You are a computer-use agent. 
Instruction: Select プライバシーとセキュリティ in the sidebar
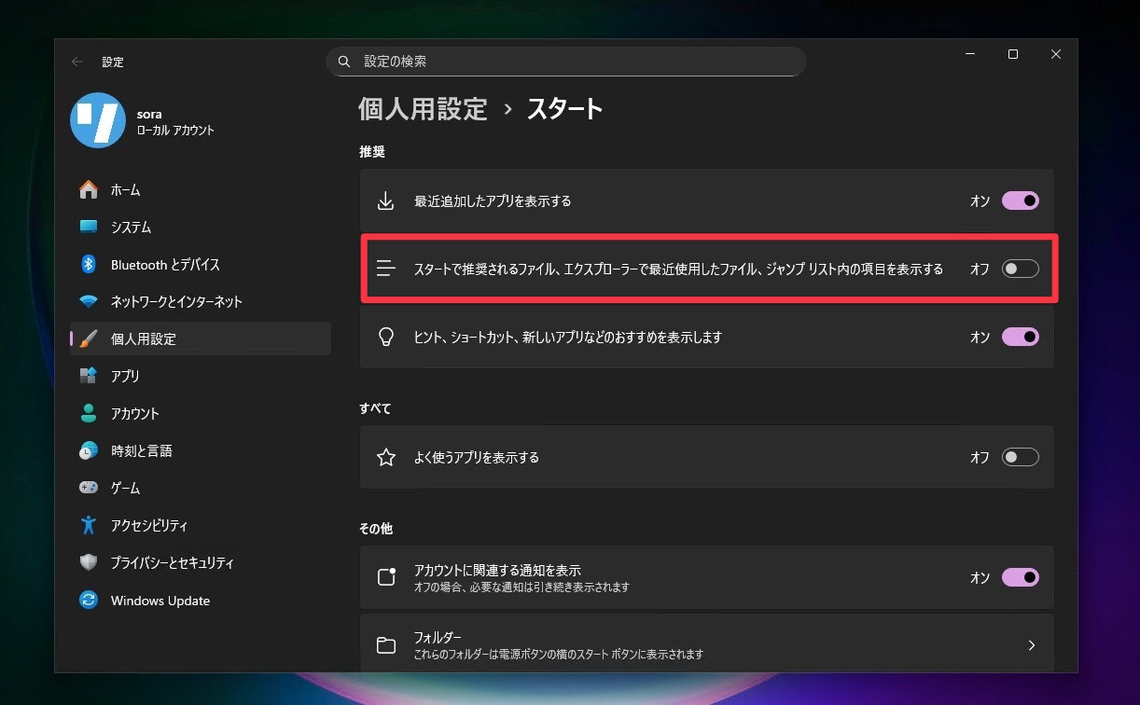[x=172, y=563]
